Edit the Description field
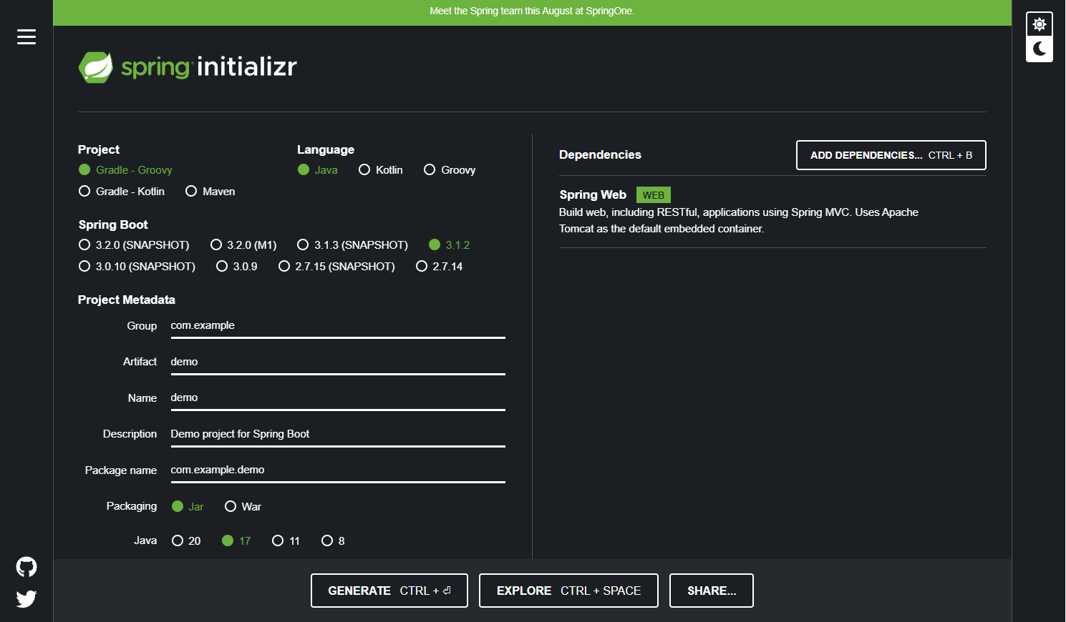1066x622 pixels. [338, 435]
